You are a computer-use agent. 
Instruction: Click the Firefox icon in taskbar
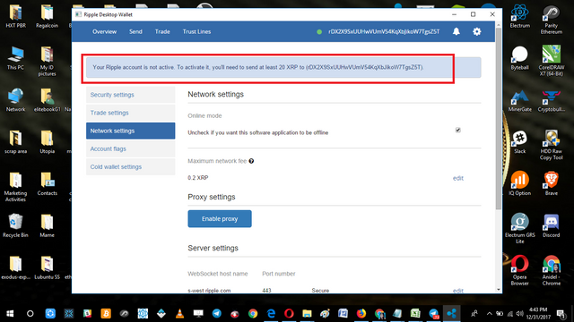(361, 314)
